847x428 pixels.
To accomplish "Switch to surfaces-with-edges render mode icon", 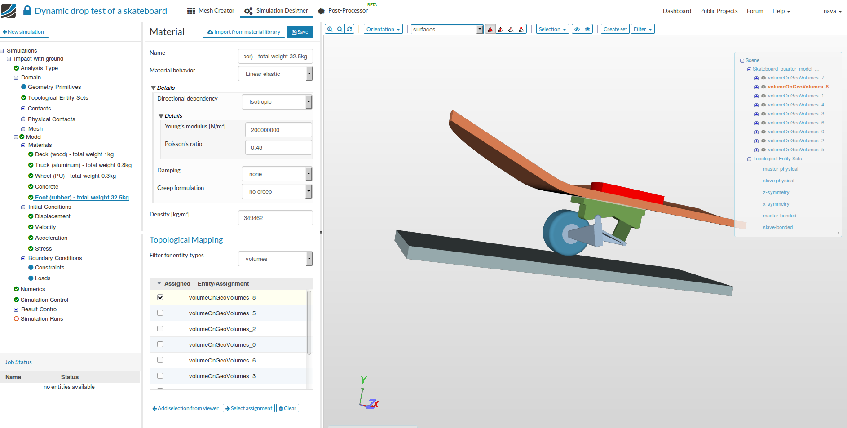I will (x=501, y=29).
